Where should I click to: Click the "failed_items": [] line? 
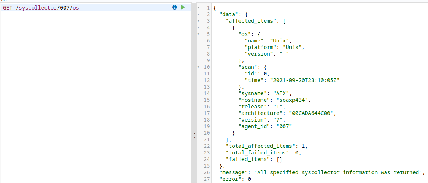(254, 159)
